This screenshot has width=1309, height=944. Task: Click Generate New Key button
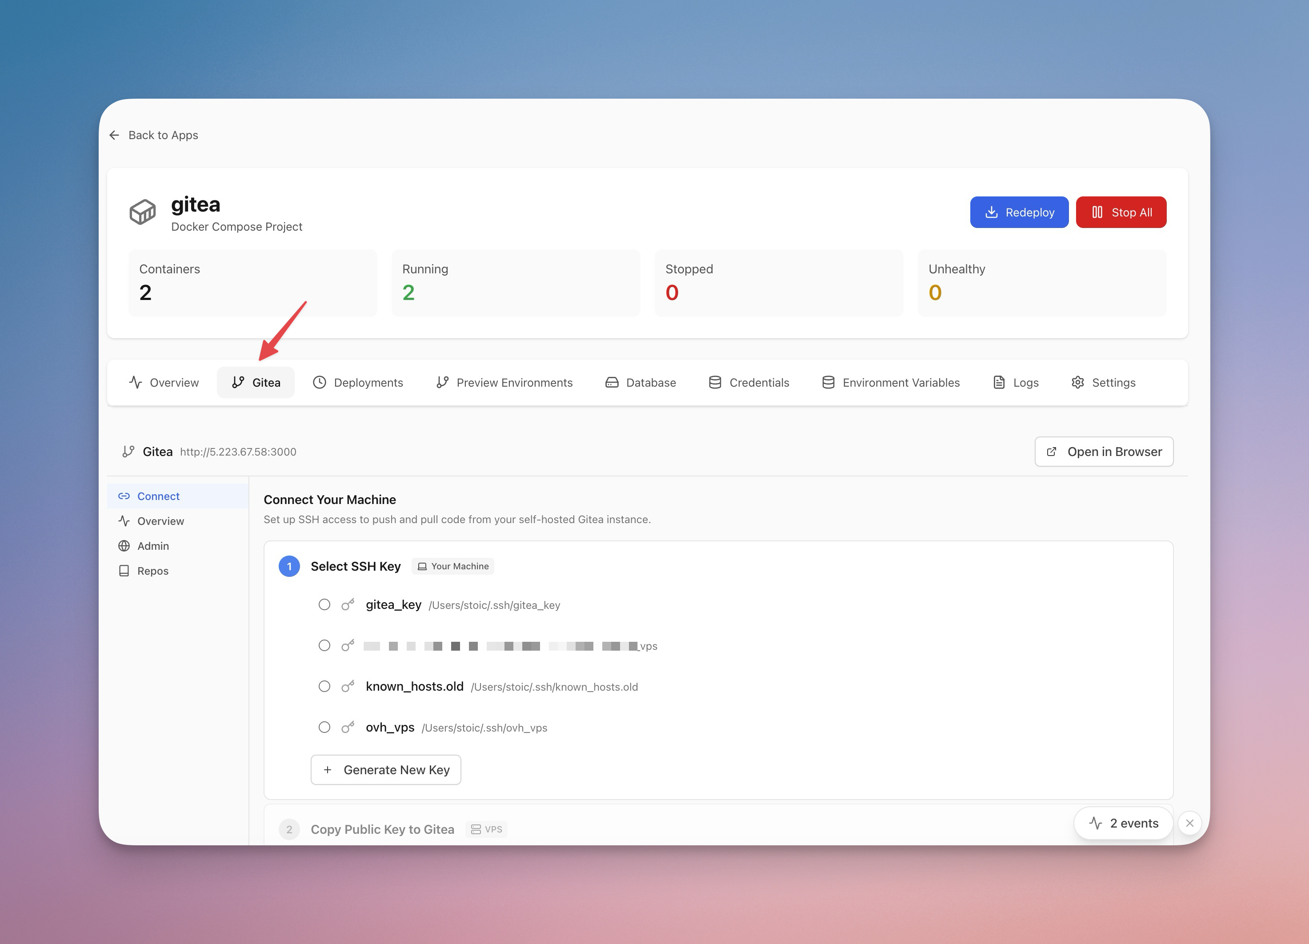click(x=385, y=770)
